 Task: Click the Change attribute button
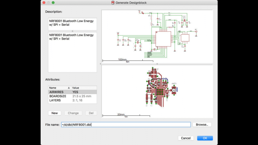(x=73, y=113)
